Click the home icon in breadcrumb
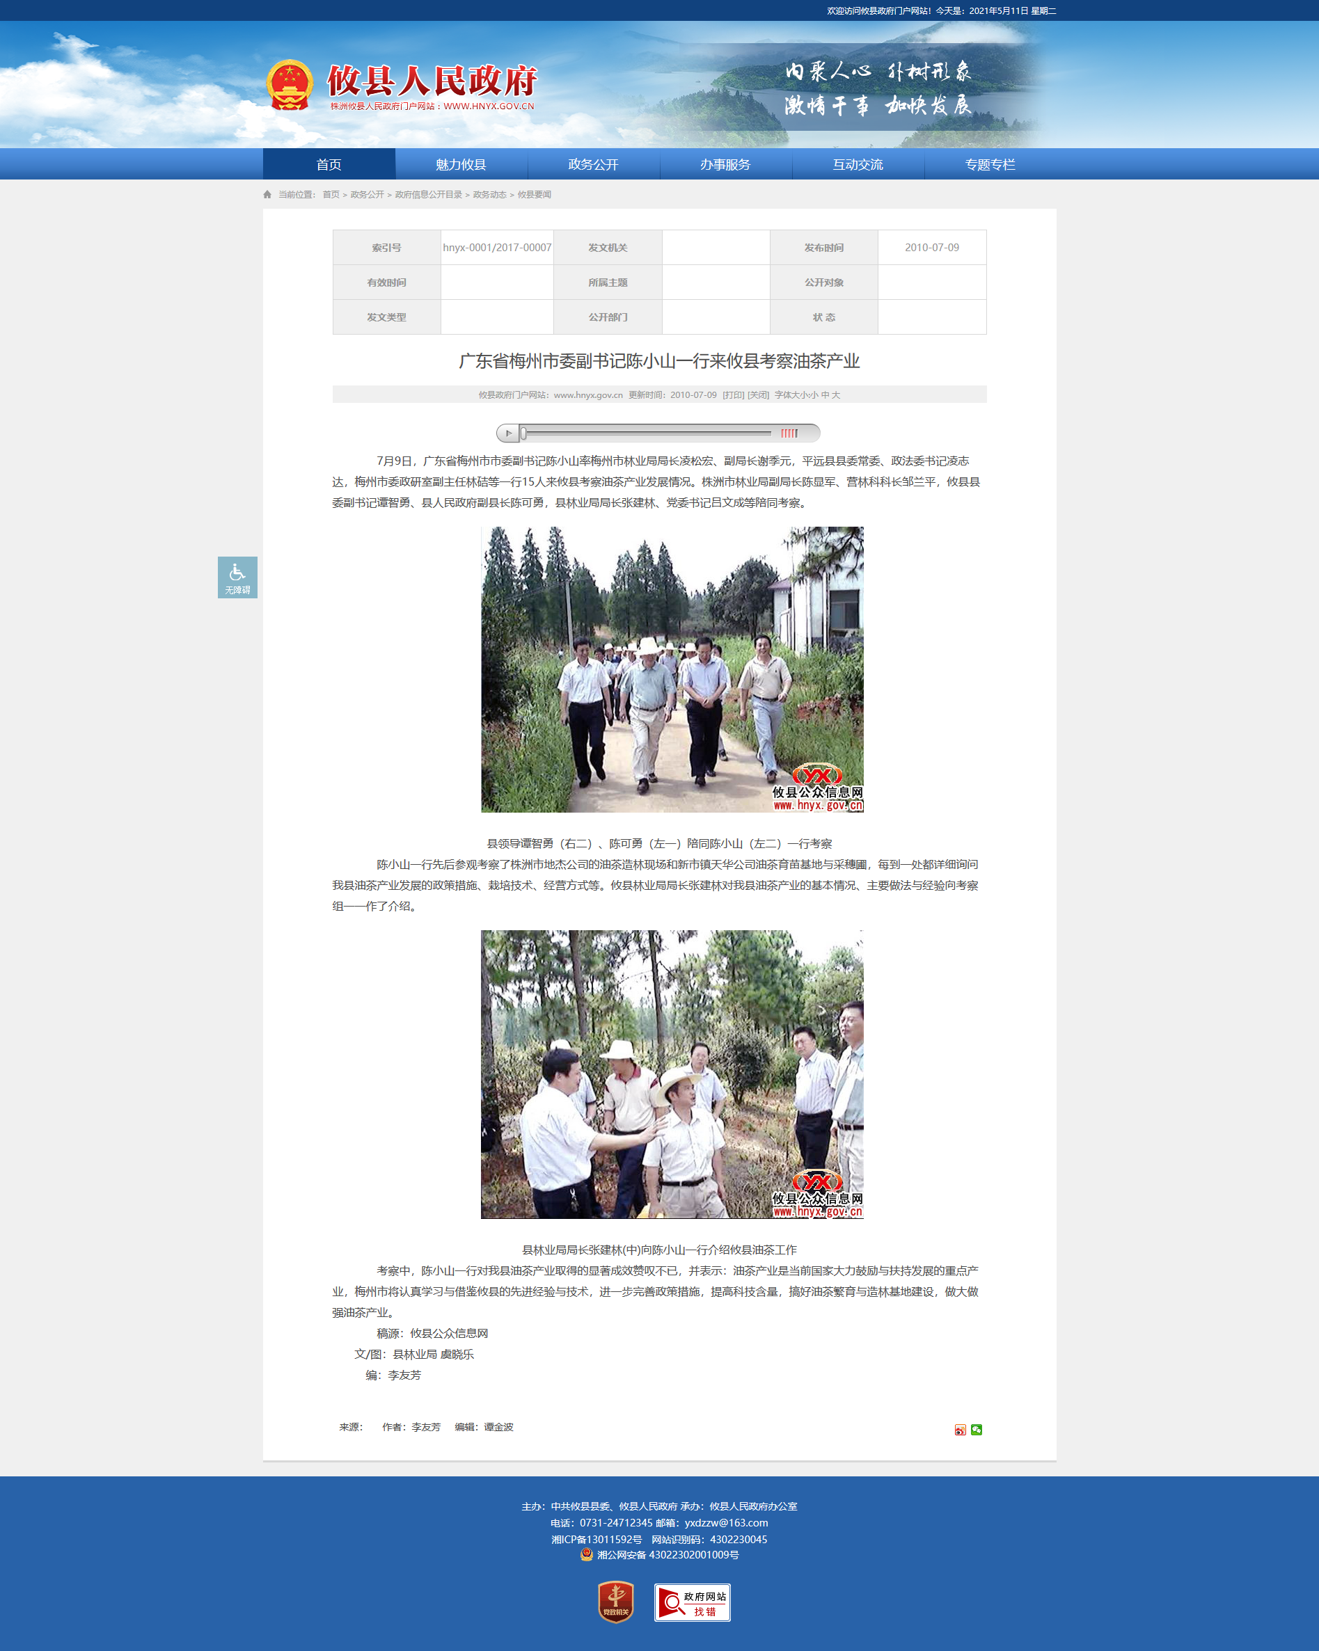 coord(267,195)
